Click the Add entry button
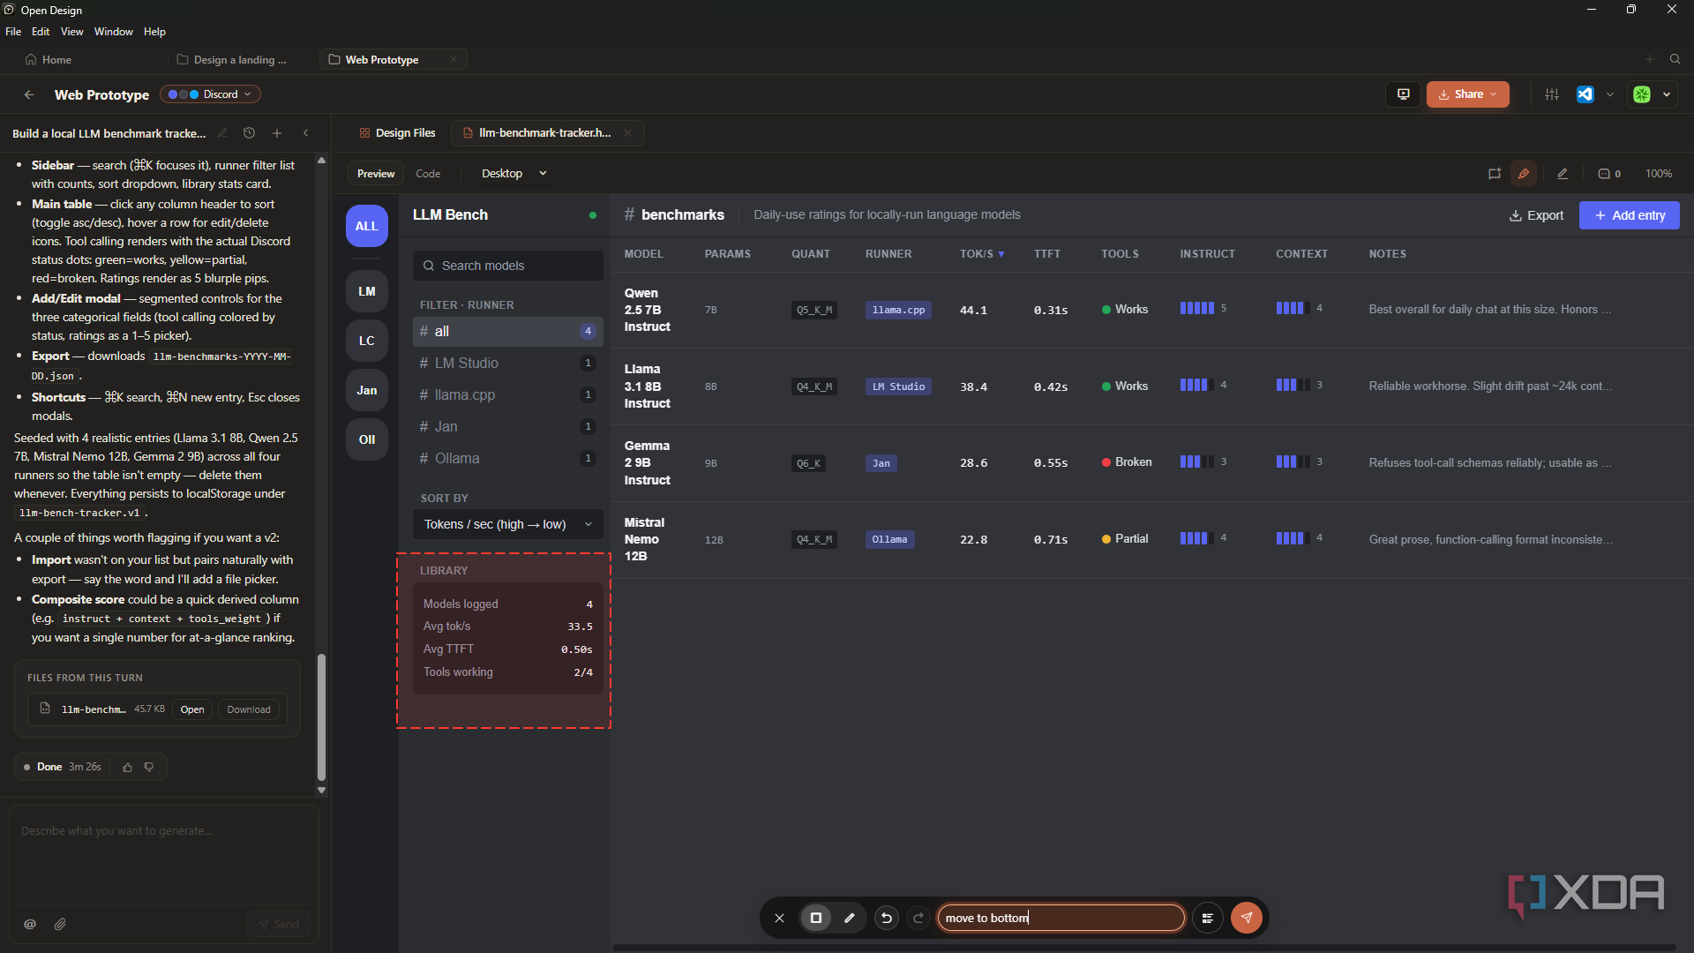The image size is (1694, 953). click(1630, 215)
